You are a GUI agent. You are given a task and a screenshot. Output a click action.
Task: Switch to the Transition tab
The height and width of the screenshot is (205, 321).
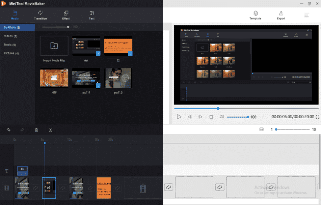pos(40,15)
